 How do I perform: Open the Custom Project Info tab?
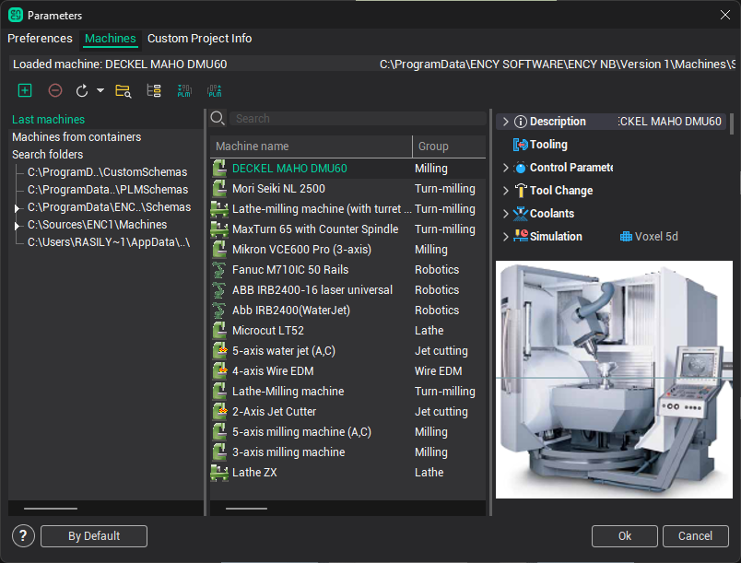point(199,39)
